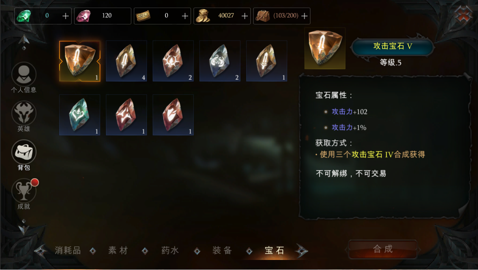Click the 合成 synthesize button

(383, 249)
